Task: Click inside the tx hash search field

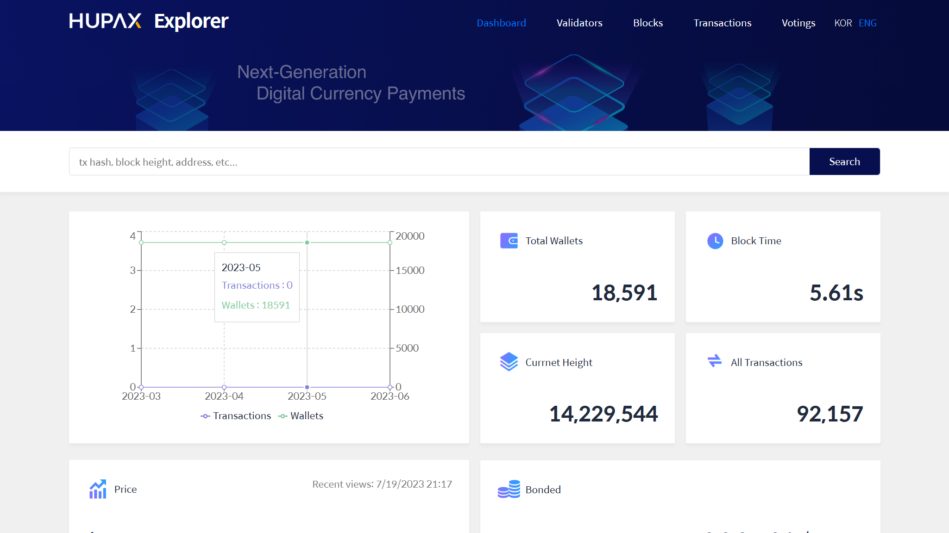Action: (x=417, y=161)
